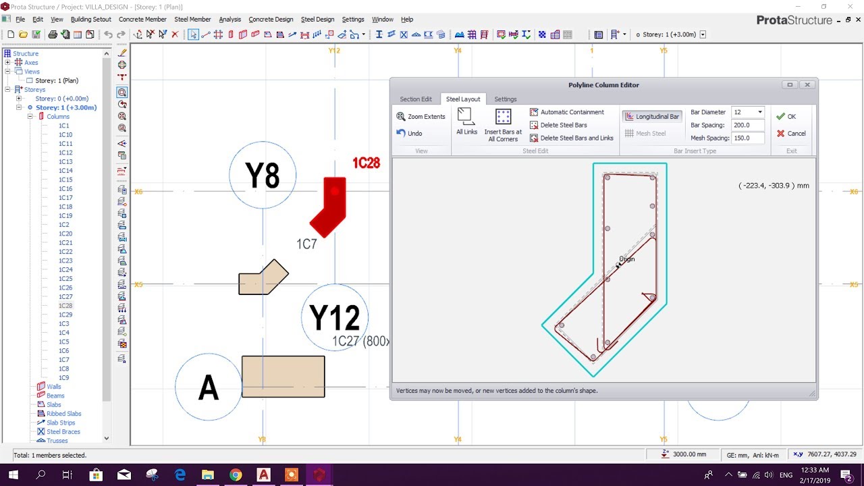The width and height of the screenshot is (864, 486).
Task: Select the Zoom Extents tool in the Polyline Column Editor
Action: 421,116
